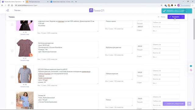
Task: Edit the Футболка для девочки title field
Action: 119,50
